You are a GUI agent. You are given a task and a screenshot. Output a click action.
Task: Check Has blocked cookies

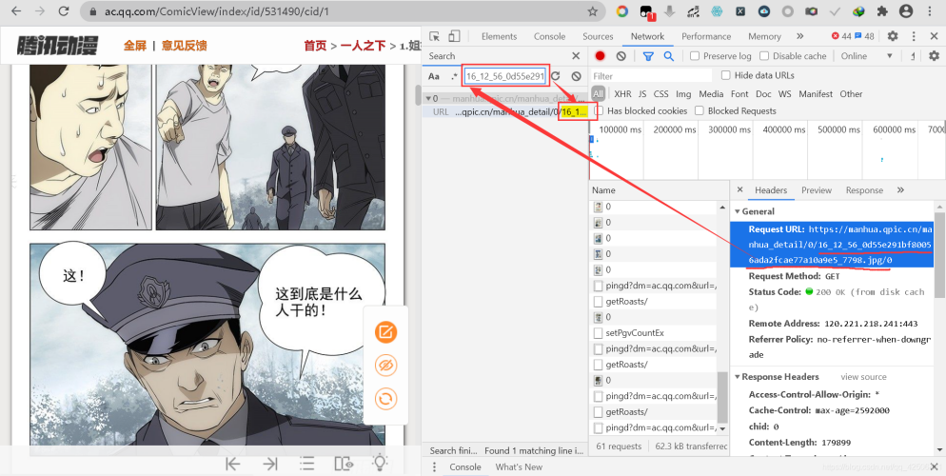pyautogui.click(x=599, y=111)
